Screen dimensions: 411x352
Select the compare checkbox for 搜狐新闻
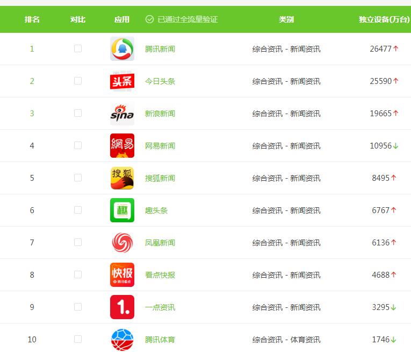click(x=78, y=178)
